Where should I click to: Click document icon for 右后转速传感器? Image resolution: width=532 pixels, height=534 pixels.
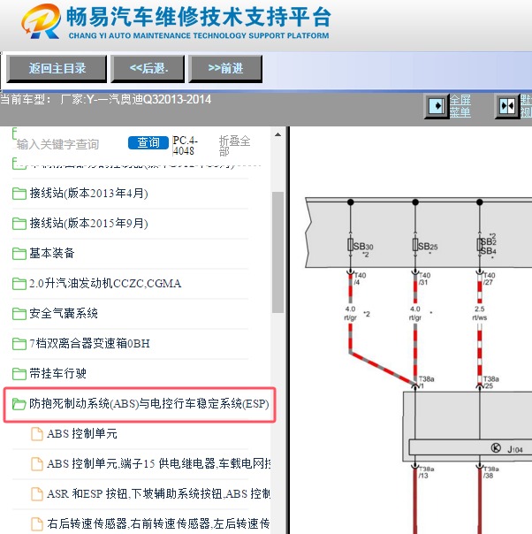[x=37, y=523]
